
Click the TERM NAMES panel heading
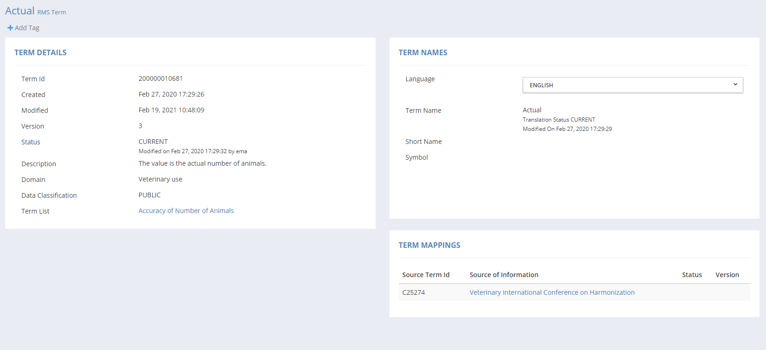coord(423,52)
